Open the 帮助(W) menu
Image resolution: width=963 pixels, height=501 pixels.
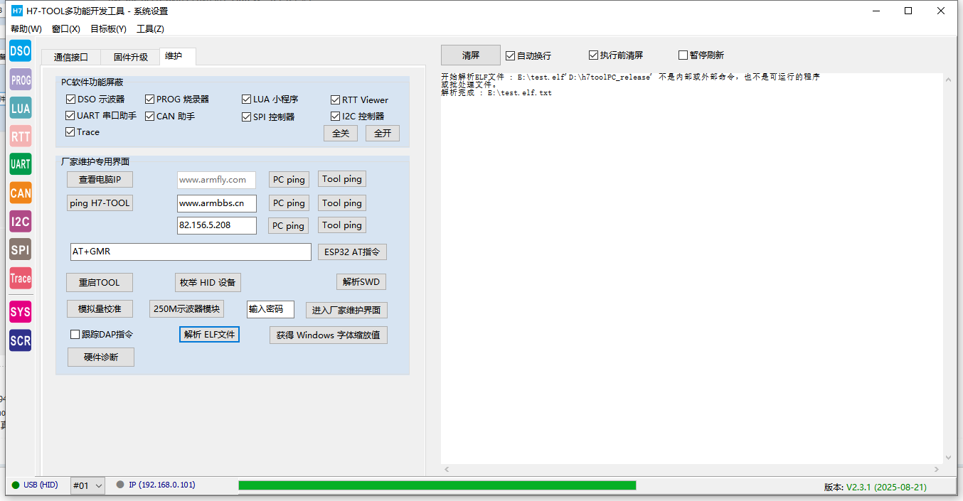coord(26,29)
